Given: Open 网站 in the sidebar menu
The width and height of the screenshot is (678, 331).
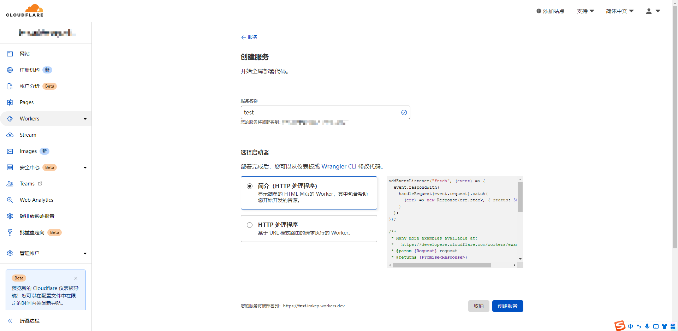Looking at the screenshot, I should click(x=25, y=54).
